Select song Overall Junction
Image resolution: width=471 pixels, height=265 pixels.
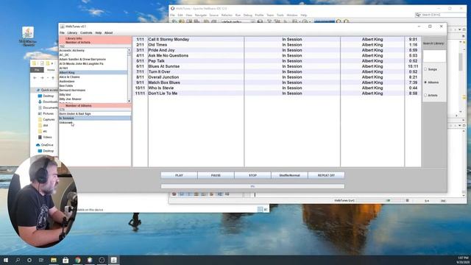[163, 77]
